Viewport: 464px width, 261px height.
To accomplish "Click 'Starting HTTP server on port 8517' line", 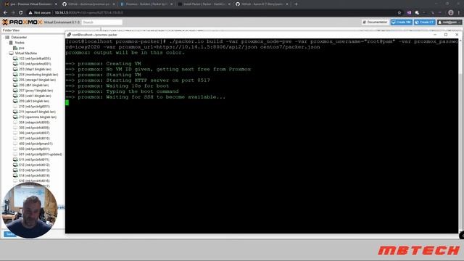I will [x=138, y=80].
